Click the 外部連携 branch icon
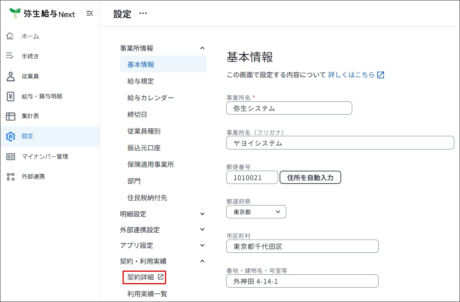 tap(10, 176)
